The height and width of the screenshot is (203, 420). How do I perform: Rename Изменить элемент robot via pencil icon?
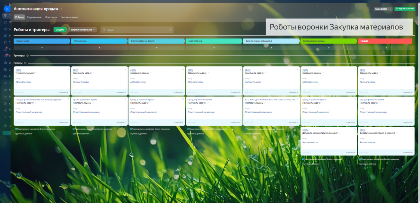[x=37, y=73]
